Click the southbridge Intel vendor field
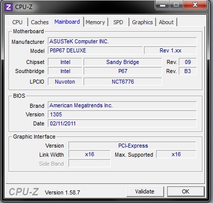The height and width of the screenshot is (203, 213). click(x=65, y=71)
